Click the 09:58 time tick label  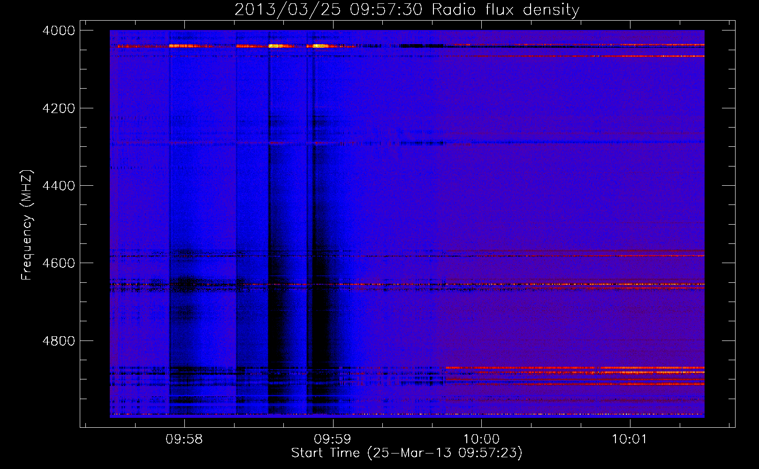[x=184, y=439]
